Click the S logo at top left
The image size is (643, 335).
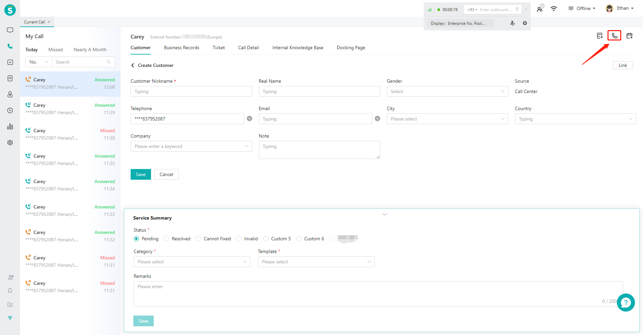coord(10,10)
